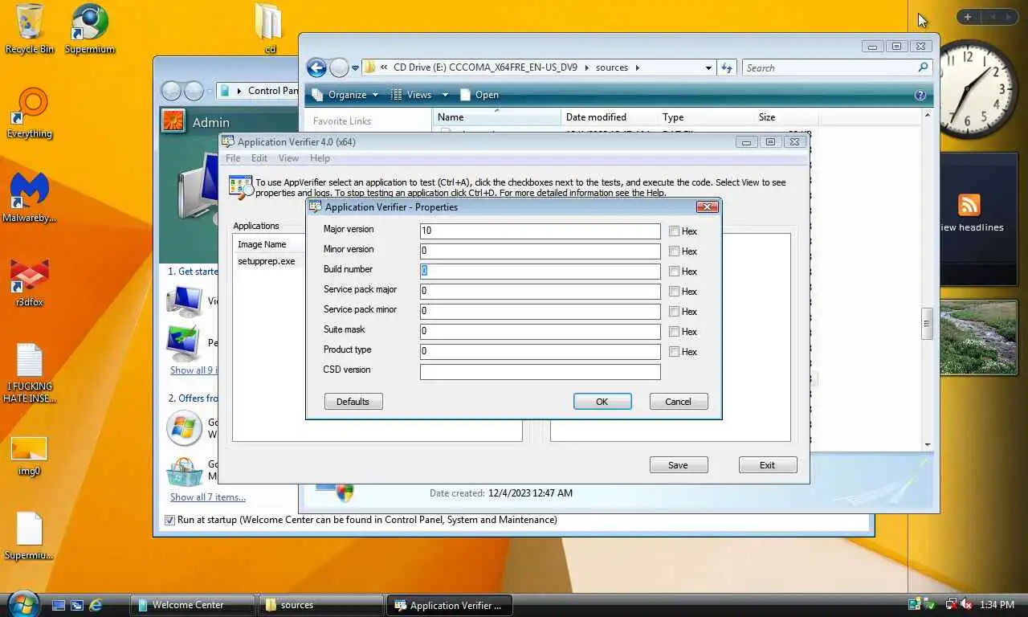Click the Explorer refresh button
The width and height of the screenshot is (1028, 617).
tap(727, 67)
